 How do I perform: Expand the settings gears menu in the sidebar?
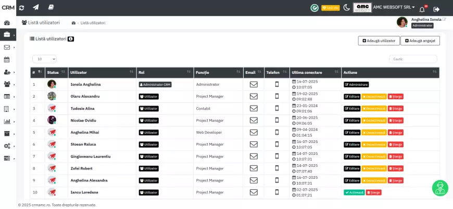[7, 146]
